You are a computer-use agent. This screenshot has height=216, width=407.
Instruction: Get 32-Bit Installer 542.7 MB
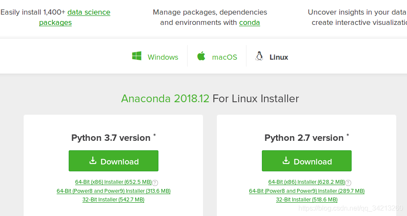tap(113, 200)
